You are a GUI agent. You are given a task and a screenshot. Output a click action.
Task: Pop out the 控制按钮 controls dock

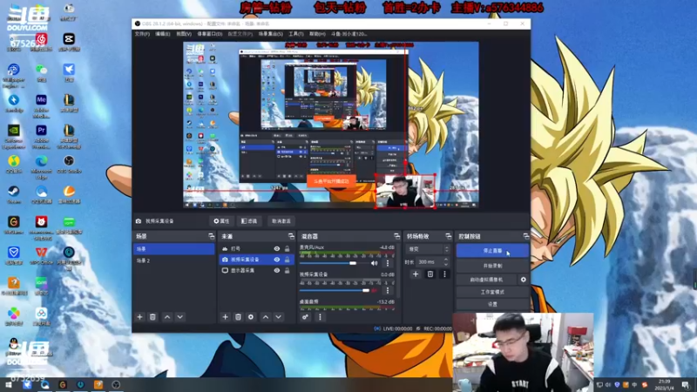[x=526, y=236]
